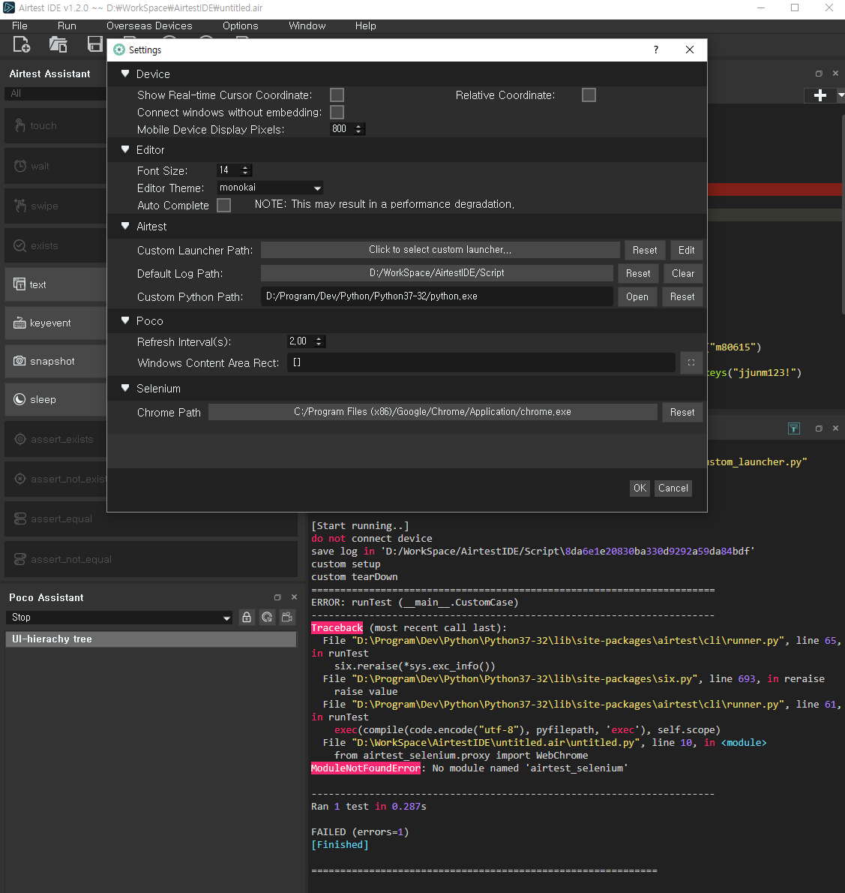
Task: Toggle Show Real-time Cursor Coordinate checkbox
Action: [337, 95]
